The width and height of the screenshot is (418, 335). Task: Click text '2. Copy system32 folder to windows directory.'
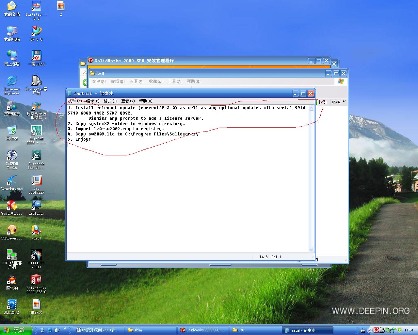coord(126,124)
